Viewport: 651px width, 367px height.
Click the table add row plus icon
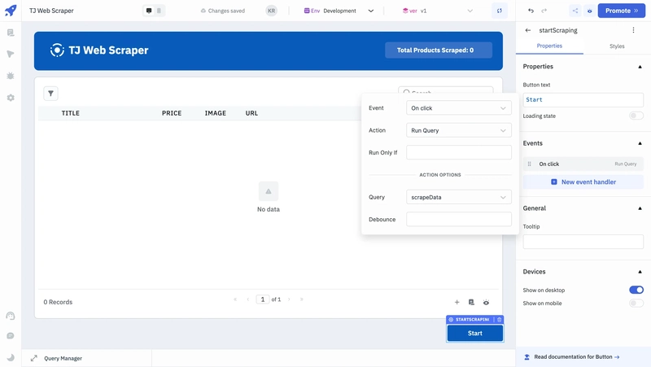457,302
